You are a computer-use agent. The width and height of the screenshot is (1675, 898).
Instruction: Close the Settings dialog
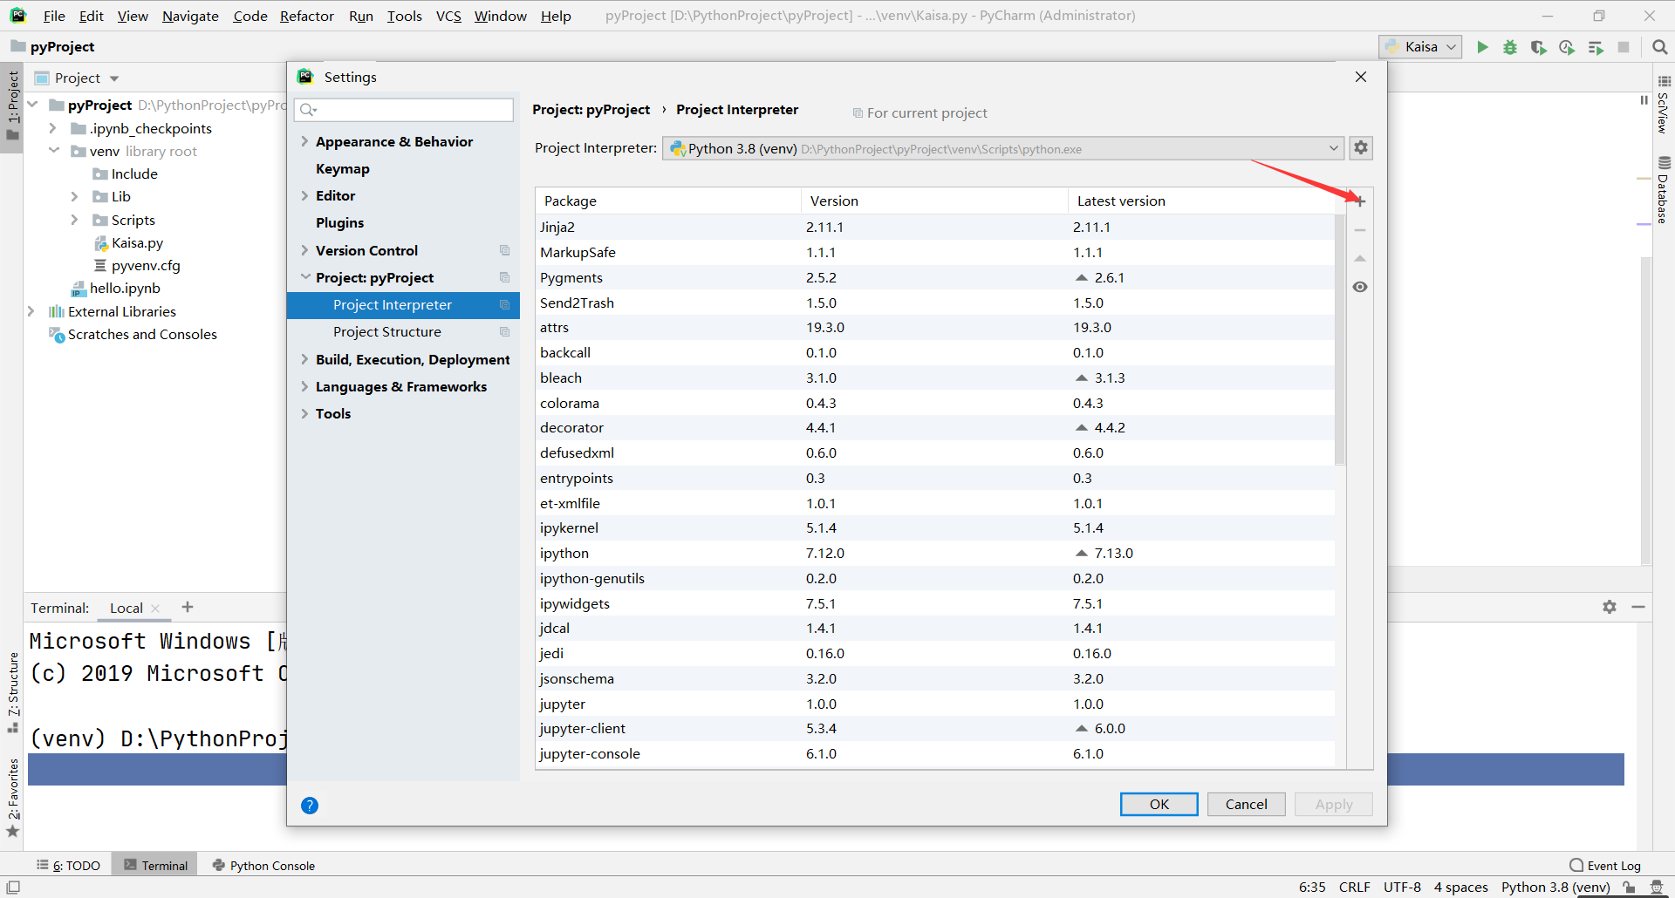pyautogui.click(x=1360, y=77)
